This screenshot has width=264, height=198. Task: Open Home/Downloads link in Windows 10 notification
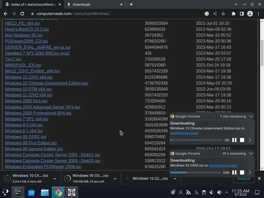pyautogui.click(x=184, y=133)
